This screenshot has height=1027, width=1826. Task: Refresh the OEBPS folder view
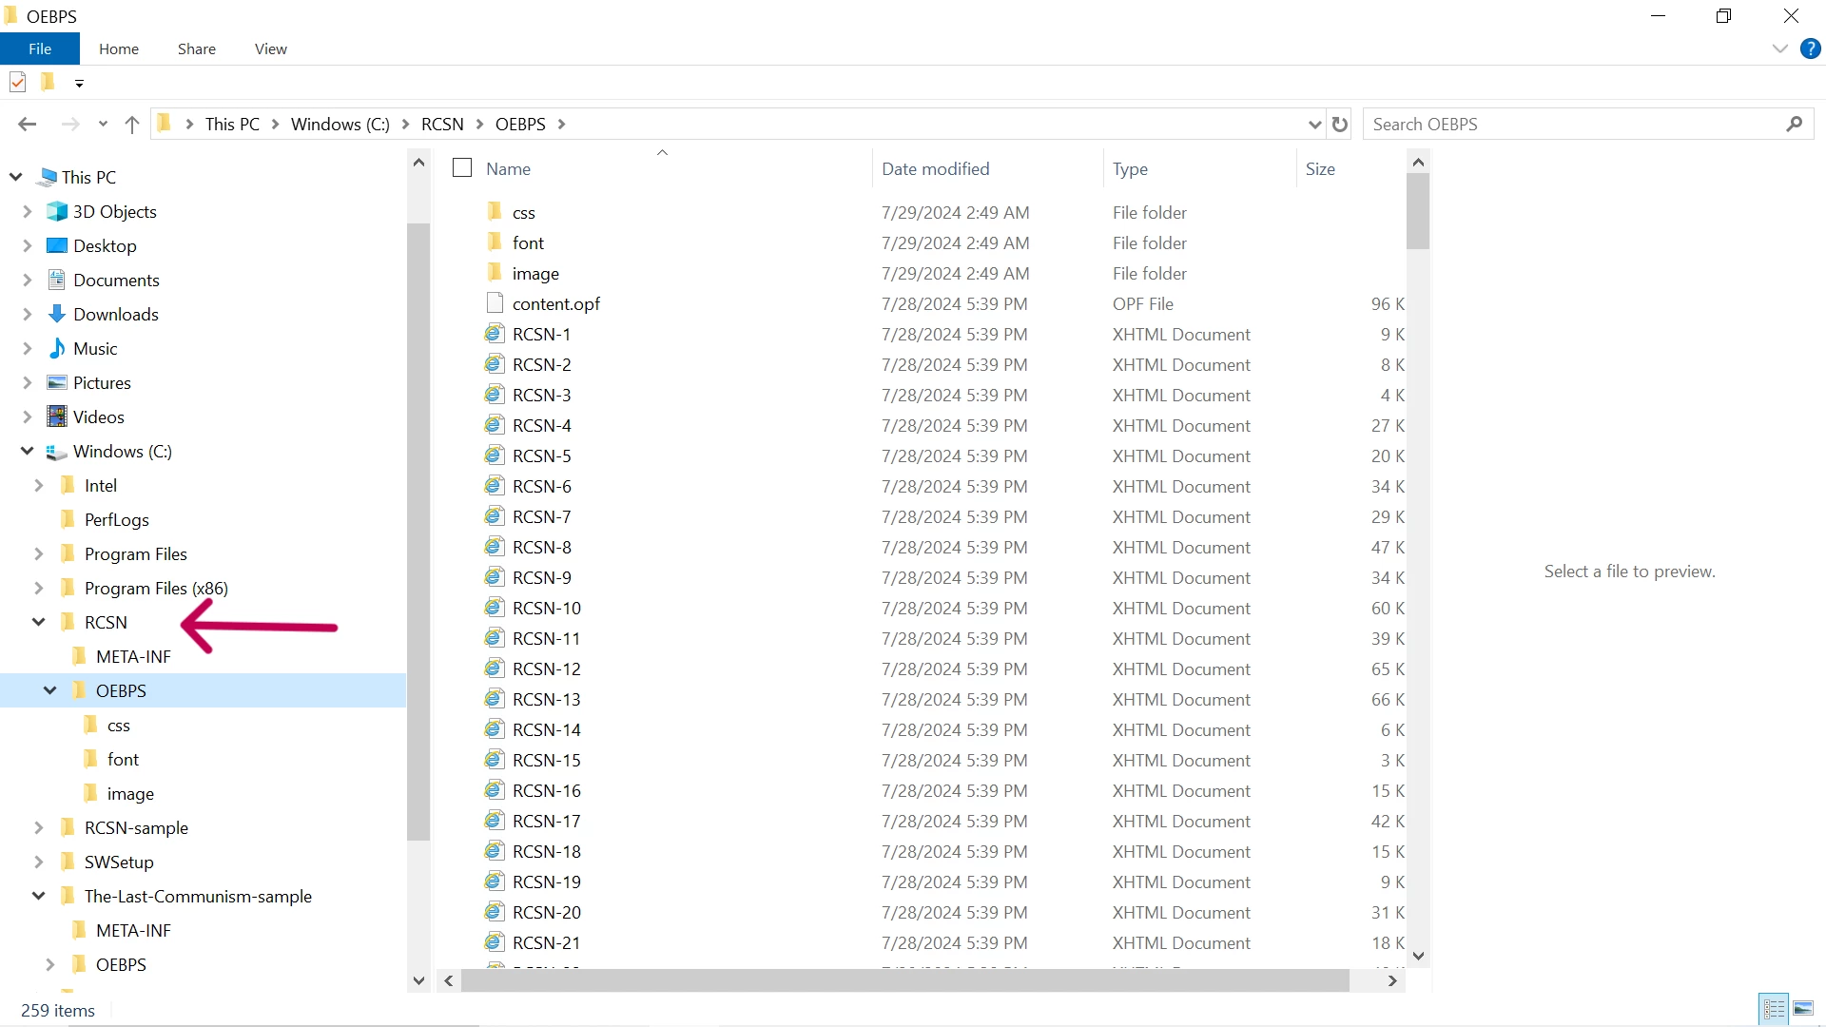[x=1339, y=125]
